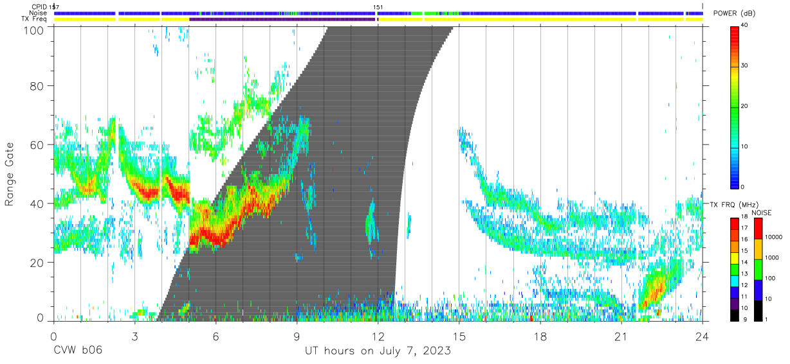790x364 pixels.
Task: Click the purple 10–11 MHz frequency swatch
Action: pos(734,302)
